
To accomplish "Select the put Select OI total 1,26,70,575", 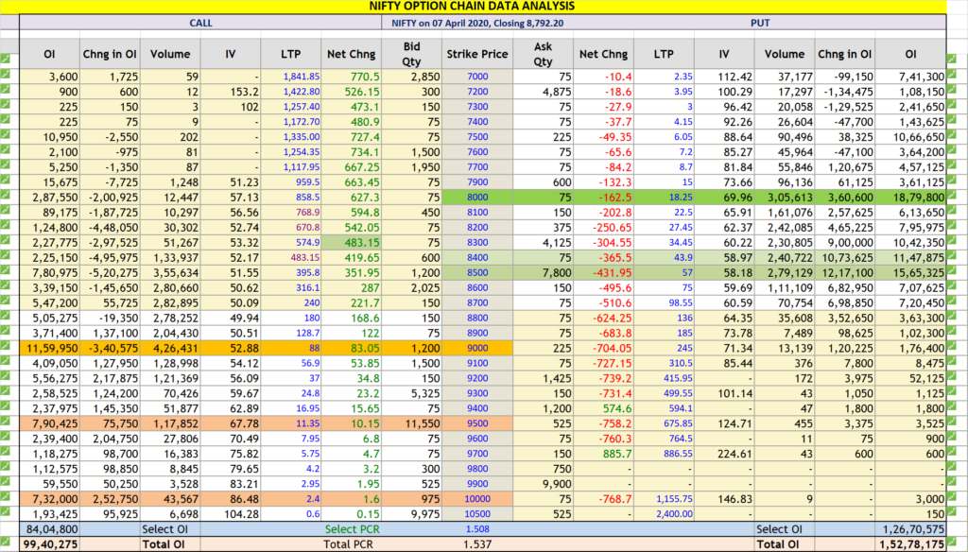I will click(x=914, y=529).
